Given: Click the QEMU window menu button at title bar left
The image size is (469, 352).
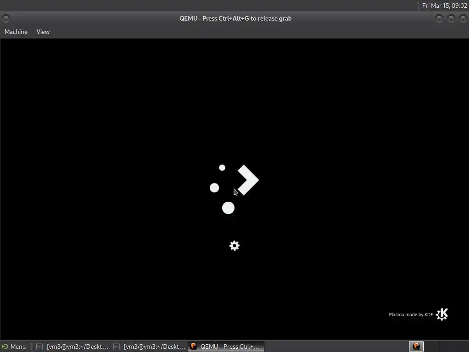Looking at the screenshot, I should coord(5,18).
